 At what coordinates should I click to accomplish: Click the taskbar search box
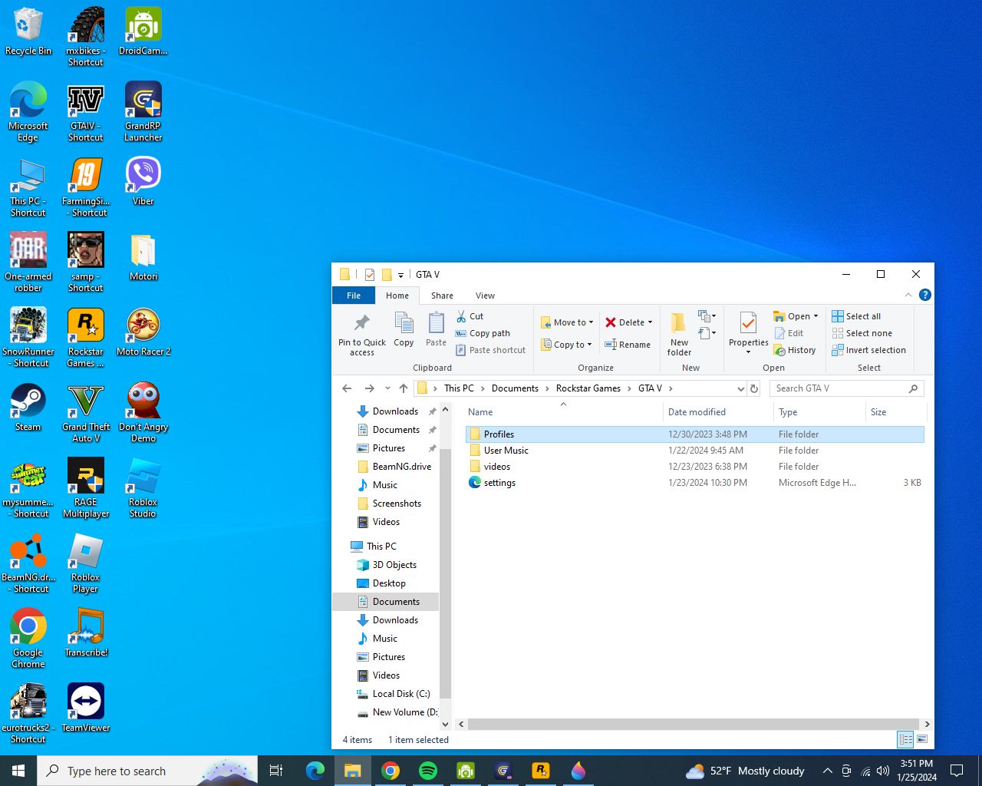click(147, 771)
